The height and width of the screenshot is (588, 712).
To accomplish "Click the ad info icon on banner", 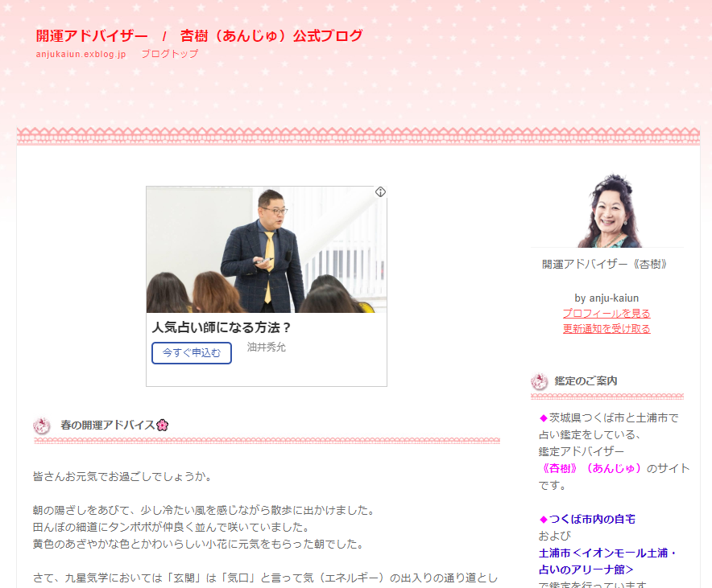I will pos(380,191).
